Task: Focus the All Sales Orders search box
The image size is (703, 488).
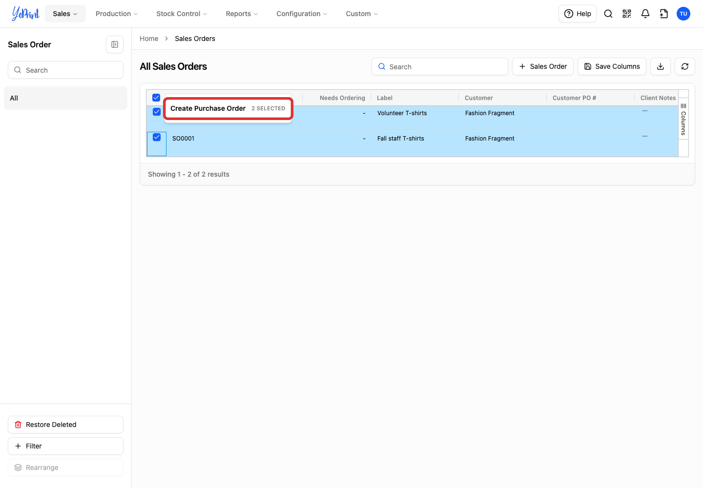Action: click(x=440, y=66)
